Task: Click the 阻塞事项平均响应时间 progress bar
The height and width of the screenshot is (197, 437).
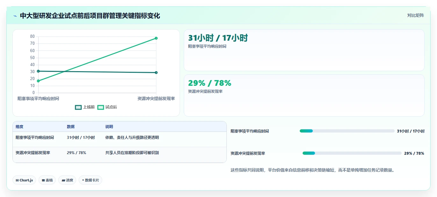Action: coord(347,131)
